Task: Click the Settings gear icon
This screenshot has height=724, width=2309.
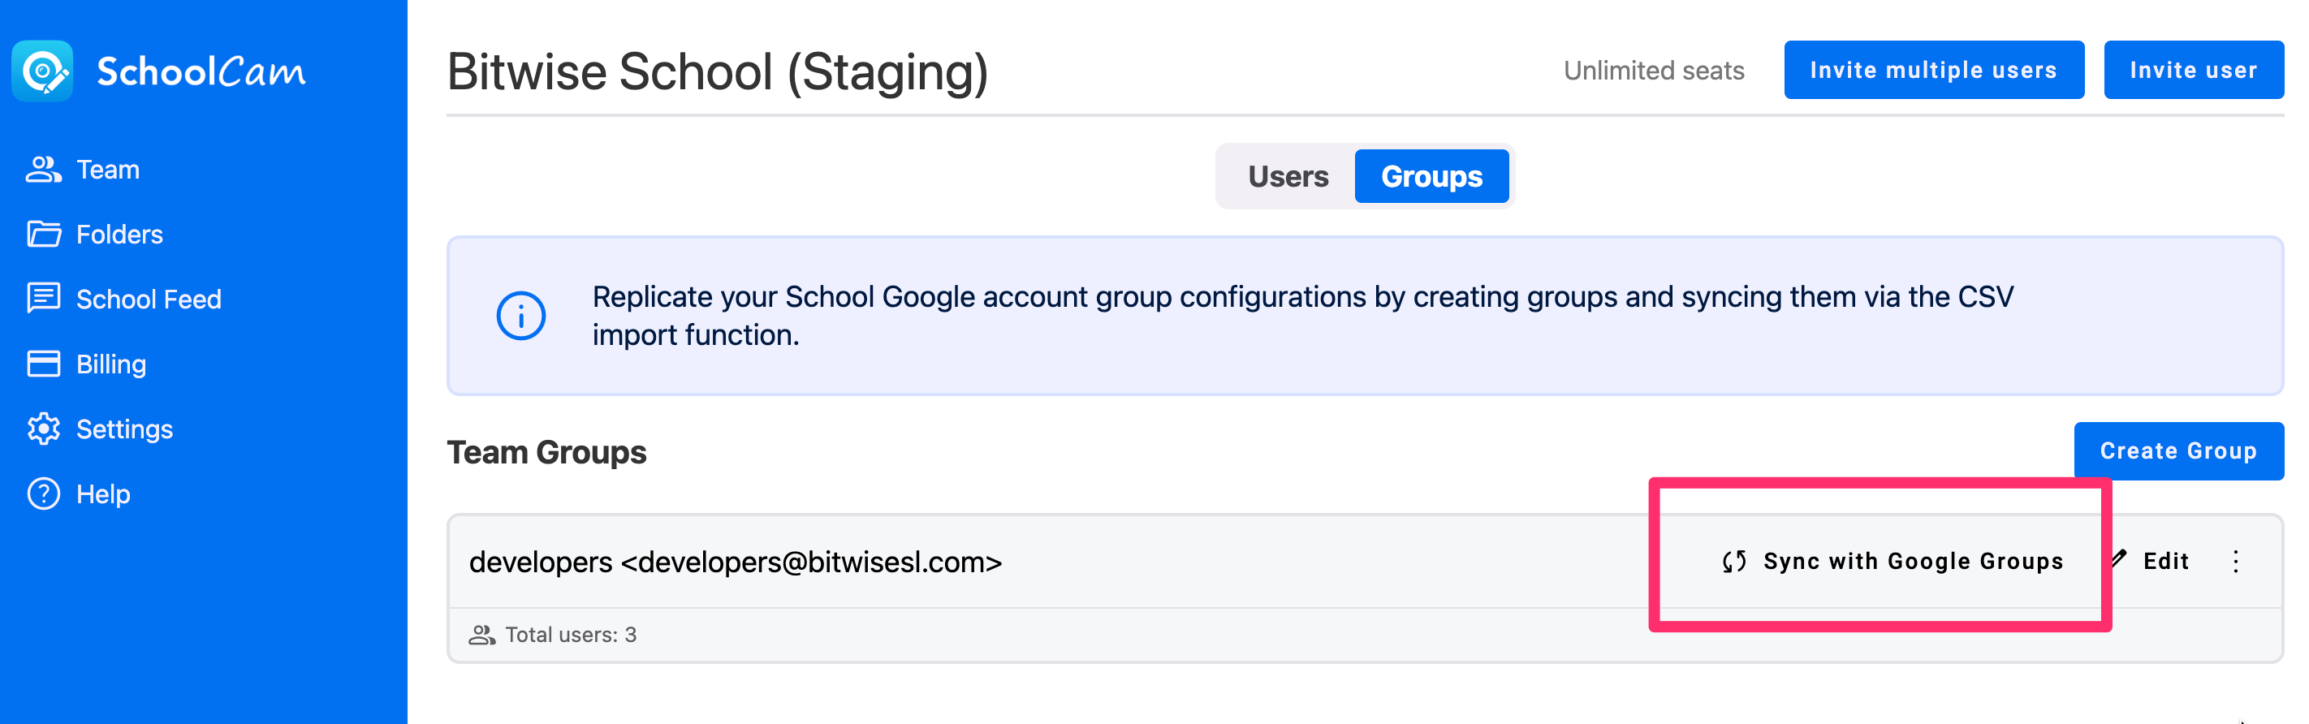Action: click(x=44, y=429)
